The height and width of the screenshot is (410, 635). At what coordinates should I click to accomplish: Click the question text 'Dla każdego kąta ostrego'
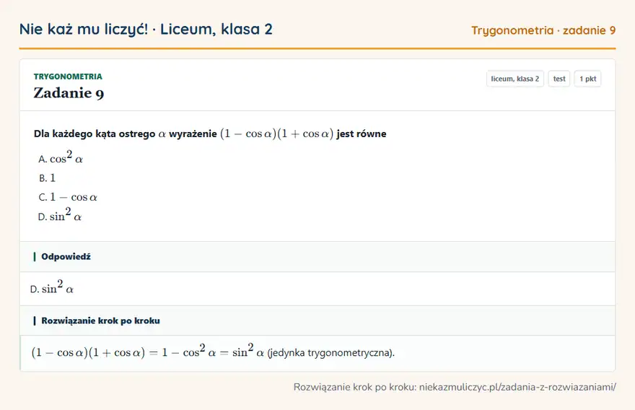(x=210, y=134)
